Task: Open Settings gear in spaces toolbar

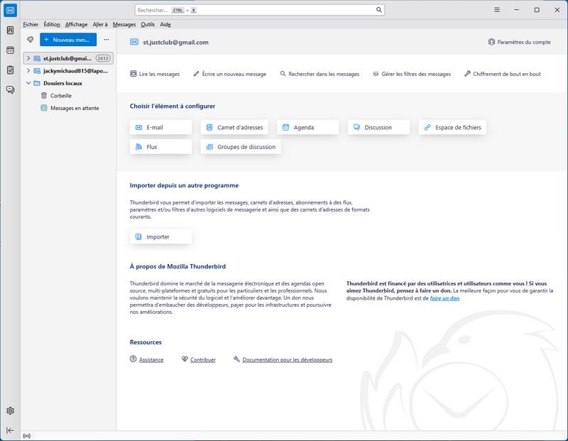Action: [x=10, y=411]
